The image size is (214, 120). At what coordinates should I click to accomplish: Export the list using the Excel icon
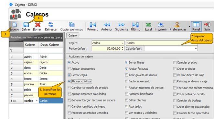click(148, 25)
